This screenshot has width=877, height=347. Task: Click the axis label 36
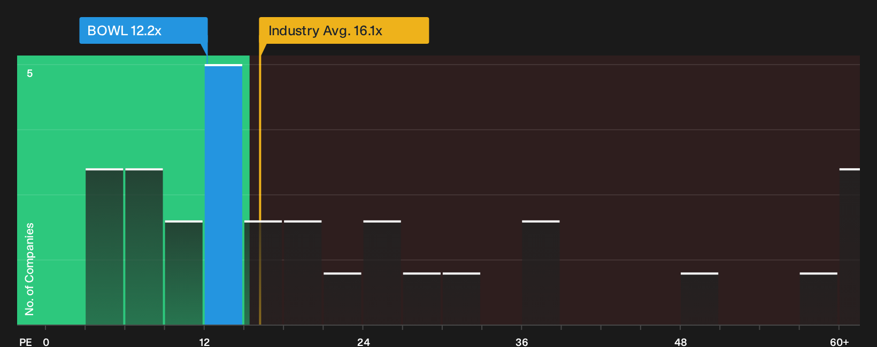[522, 342]
